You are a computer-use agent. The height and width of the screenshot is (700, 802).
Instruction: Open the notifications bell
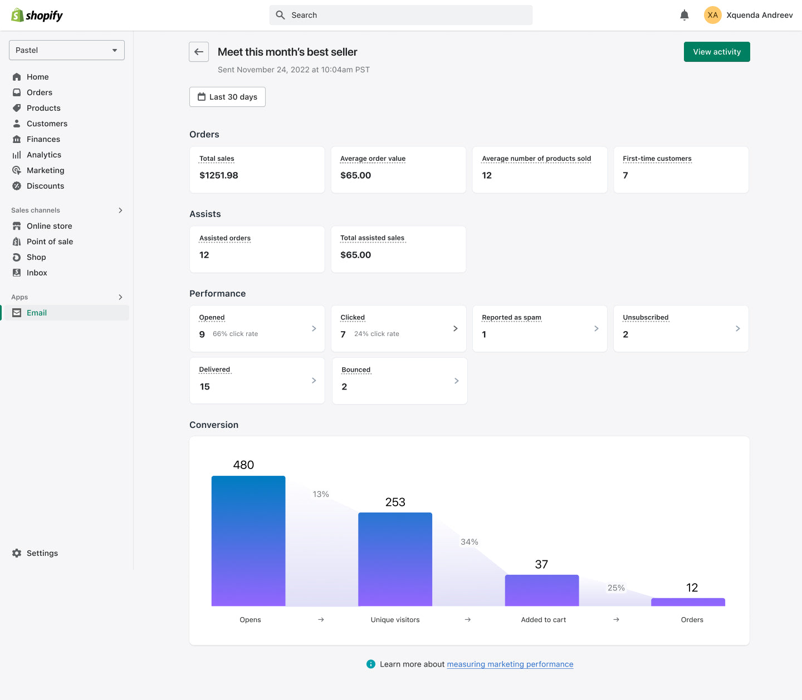point(684,15)
